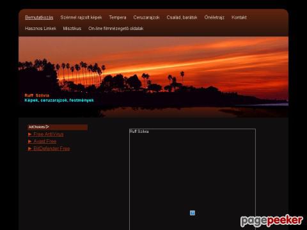
Task: Click the arrow before Avast Free
Action: tap(30, 141)
